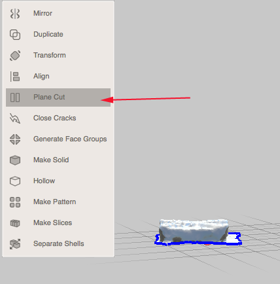The height and width of the screenshot is (284, 280).
Task: Open the Make Solid menu item
Action: 58,160
